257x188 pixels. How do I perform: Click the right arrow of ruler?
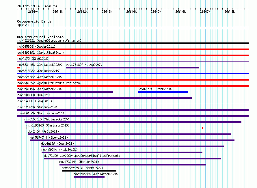[248, 9]
